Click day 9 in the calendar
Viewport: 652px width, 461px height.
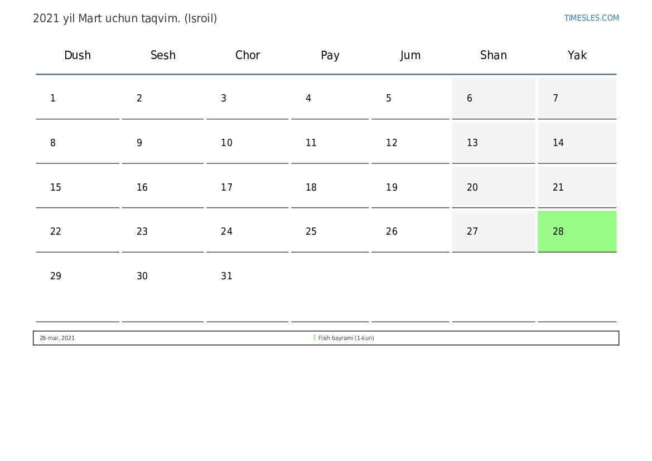[163, 143]
